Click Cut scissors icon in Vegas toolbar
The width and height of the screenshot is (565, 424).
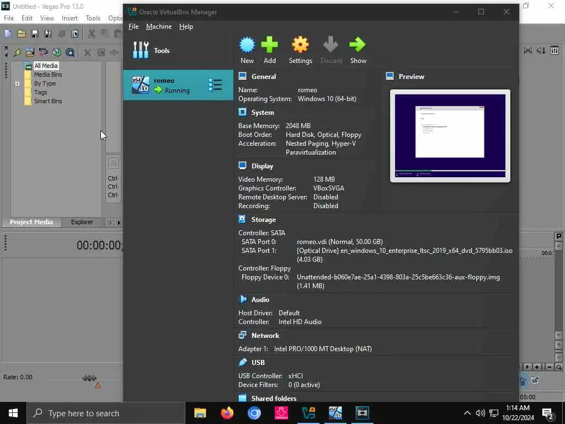tap(92, 34)
